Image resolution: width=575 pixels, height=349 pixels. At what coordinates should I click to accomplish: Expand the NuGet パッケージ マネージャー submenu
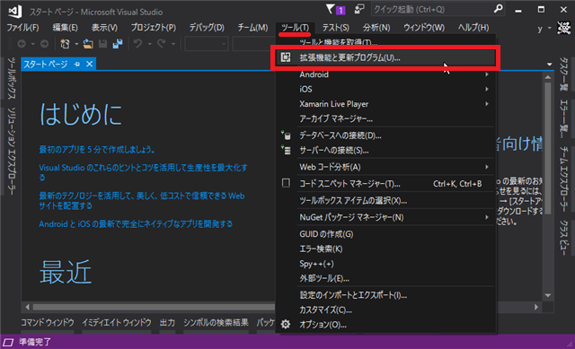click(x=487, y=217)
